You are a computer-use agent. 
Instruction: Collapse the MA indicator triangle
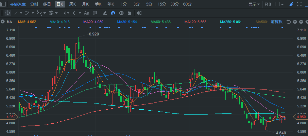pyautogui.click(x=3, y=22)
